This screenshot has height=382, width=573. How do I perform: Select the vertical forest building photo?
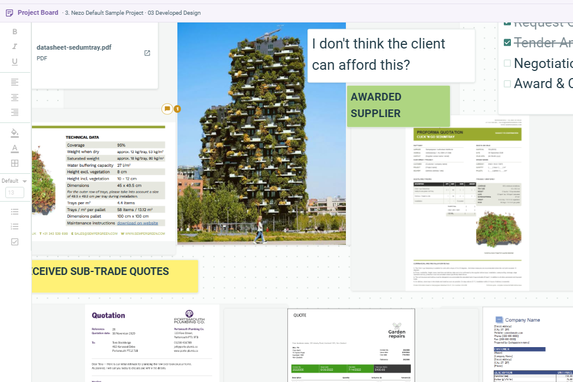[x=261, y=134]
